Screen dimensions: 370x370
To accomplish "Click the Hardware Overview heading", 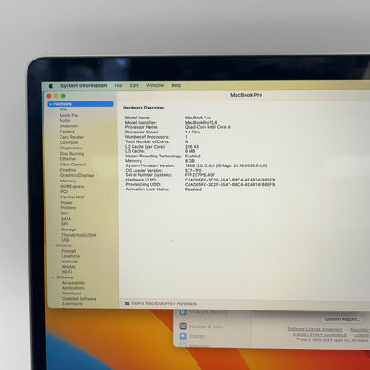I will (x=143, y=108).
